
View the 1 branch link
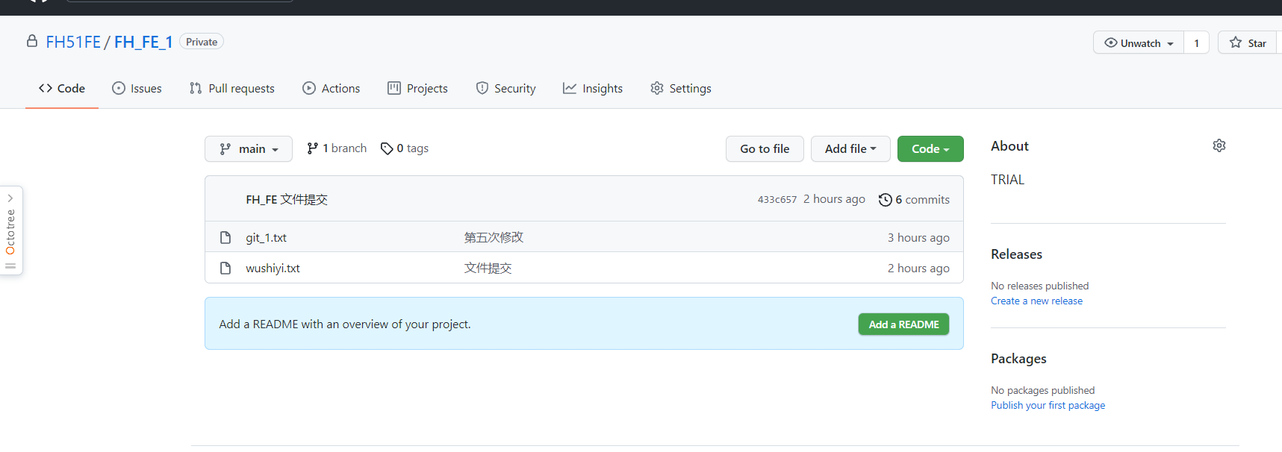337,148
